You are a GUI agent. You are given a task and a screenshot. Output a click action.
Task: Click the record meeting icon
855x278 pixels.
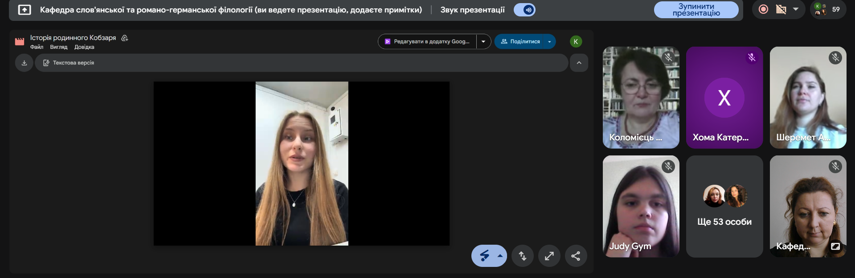pyautogui.click(x=763, y=9)
